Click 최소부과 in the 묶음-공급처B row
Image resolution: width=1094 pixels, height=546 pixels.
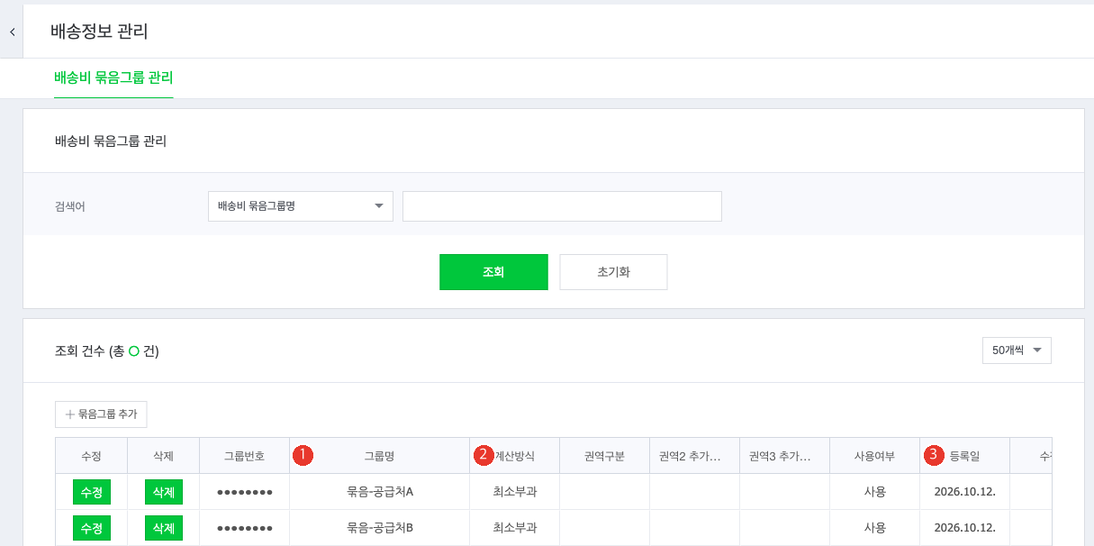[x=514, y=527]
